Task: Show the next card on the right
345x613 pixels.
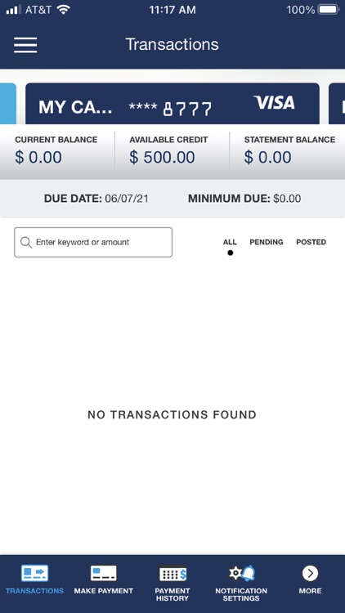Action: pos(337,104)
